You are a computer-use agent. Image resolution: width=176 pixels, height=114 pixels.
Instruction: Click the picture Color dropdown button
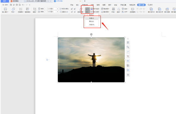(88, 10)
